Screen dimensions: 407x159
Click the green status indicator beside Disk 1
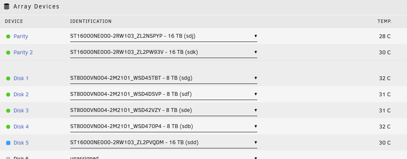coord(8,78)
